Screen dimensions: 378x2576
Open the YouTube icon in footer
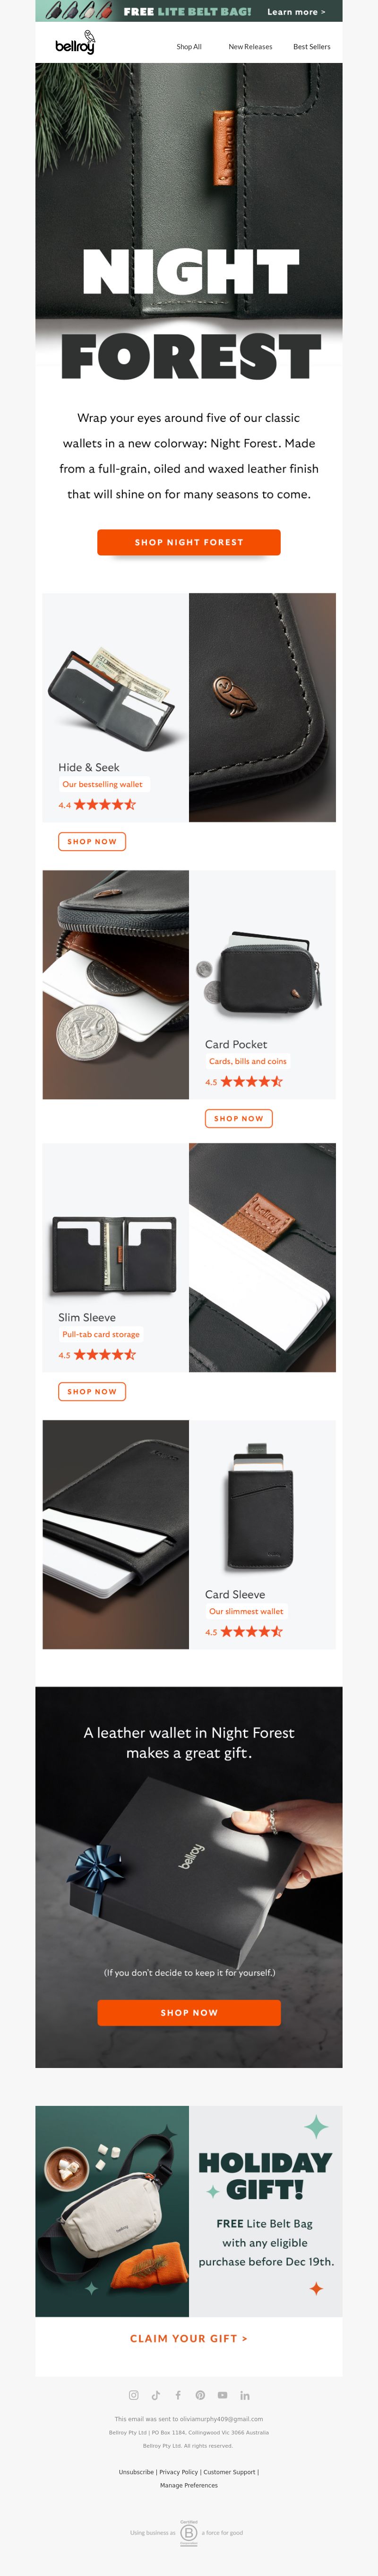[223, 2394]
